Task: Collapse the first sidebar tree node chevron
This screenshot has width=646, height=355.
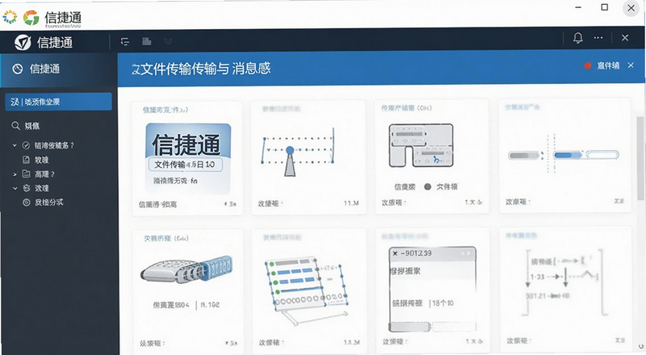Action: tap(15, 145)
